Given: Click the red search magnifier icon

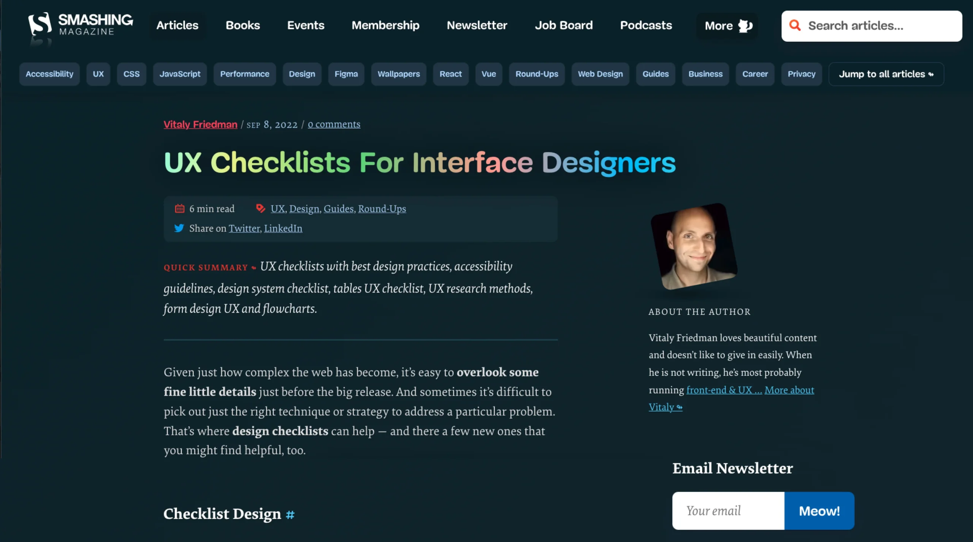Looking at the screenshot, I should tap(795, 25).
